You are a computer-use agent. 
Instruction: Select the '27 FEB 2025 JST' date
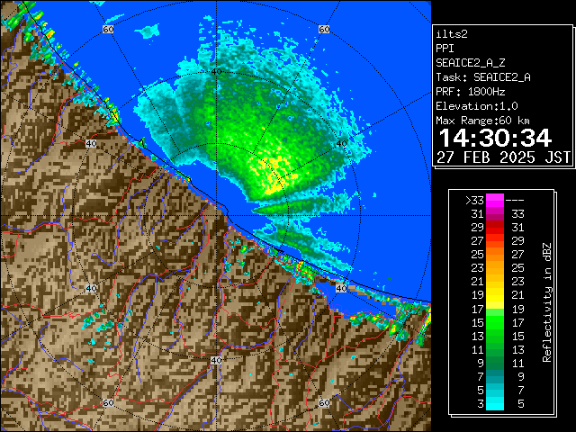tap(503, 157)
